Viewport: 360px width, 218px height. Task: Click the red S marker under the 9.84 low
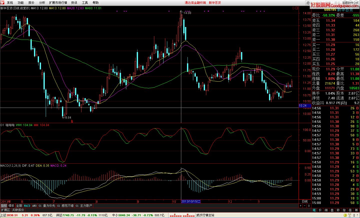click(72, 121)
